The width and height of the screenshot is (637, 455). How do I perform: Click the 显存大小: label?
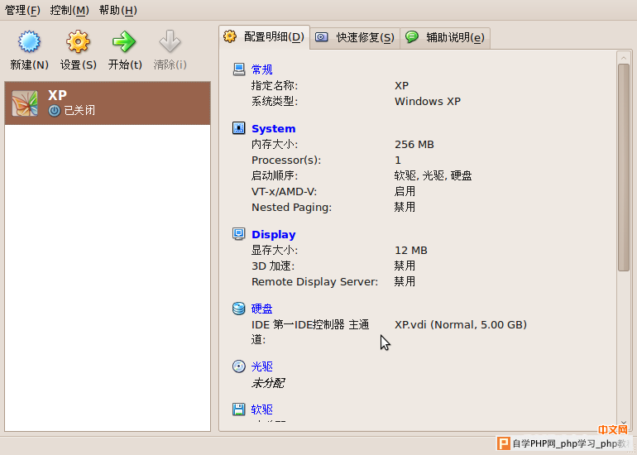pos(274,250)
